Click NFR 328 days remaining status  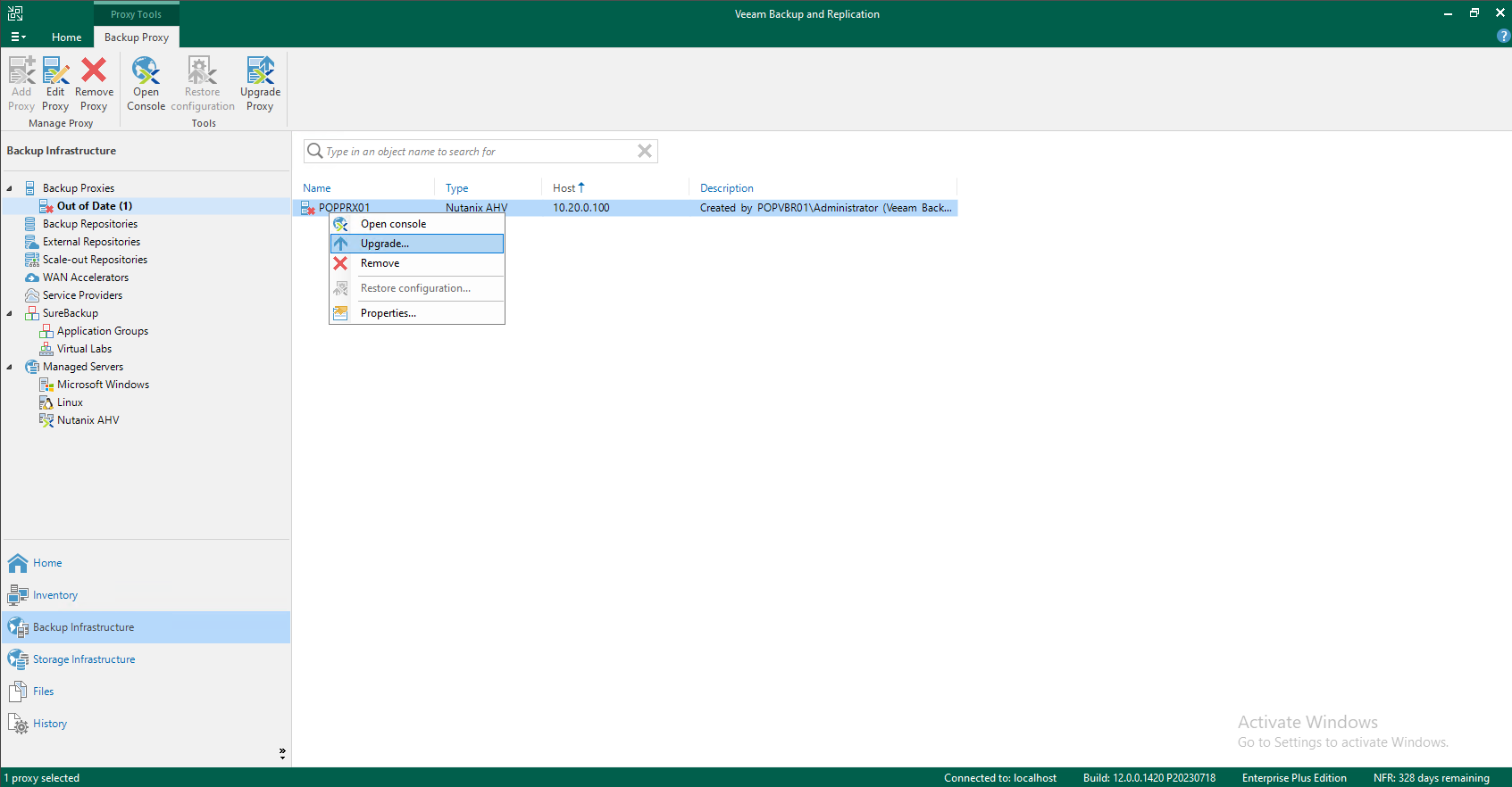pyautogui.click(x=1432, y=778)
